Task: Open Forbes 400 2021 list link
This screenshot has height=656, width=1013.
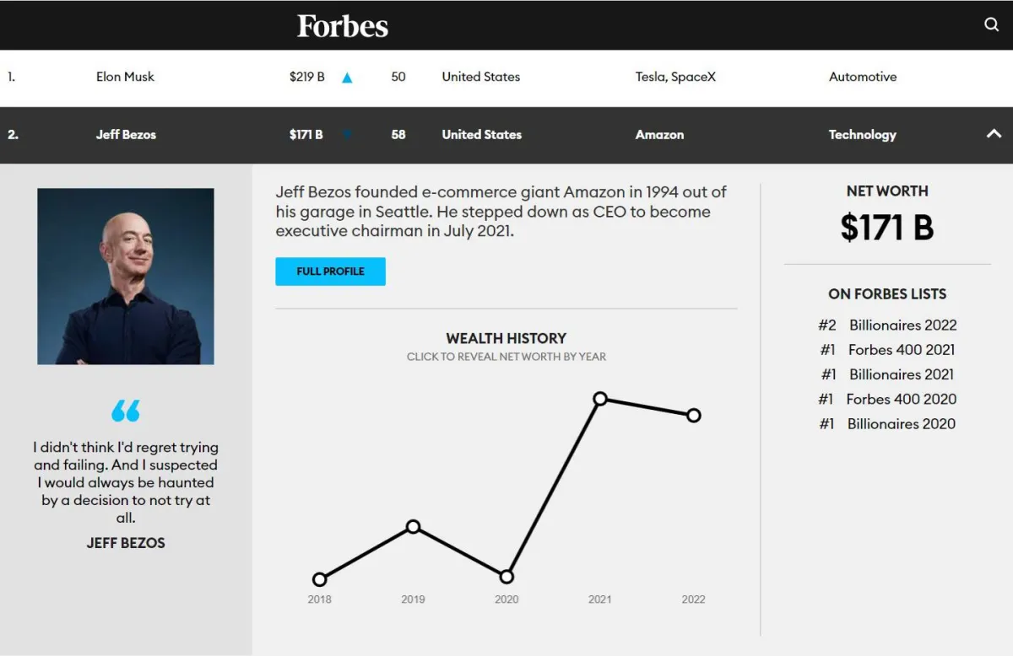Action: (901, 350)
